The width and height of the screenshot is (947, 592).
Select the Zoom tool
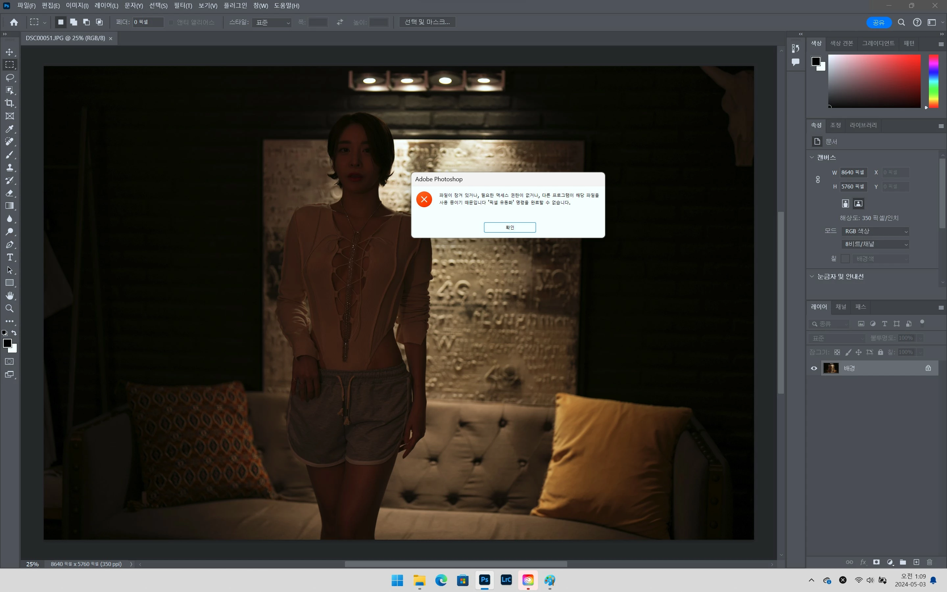coord(10,308)
